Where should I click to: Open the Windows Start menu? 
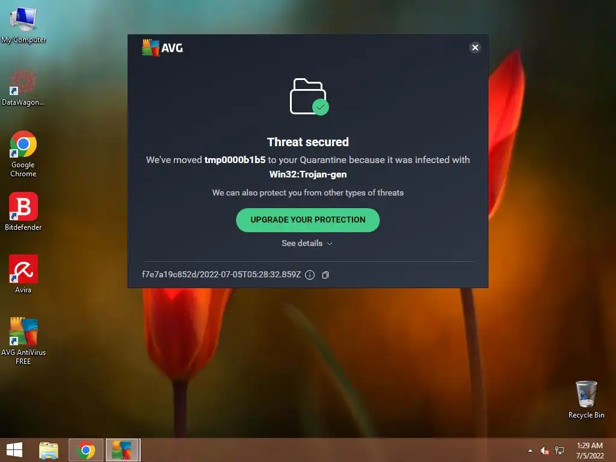pos(14,450)
